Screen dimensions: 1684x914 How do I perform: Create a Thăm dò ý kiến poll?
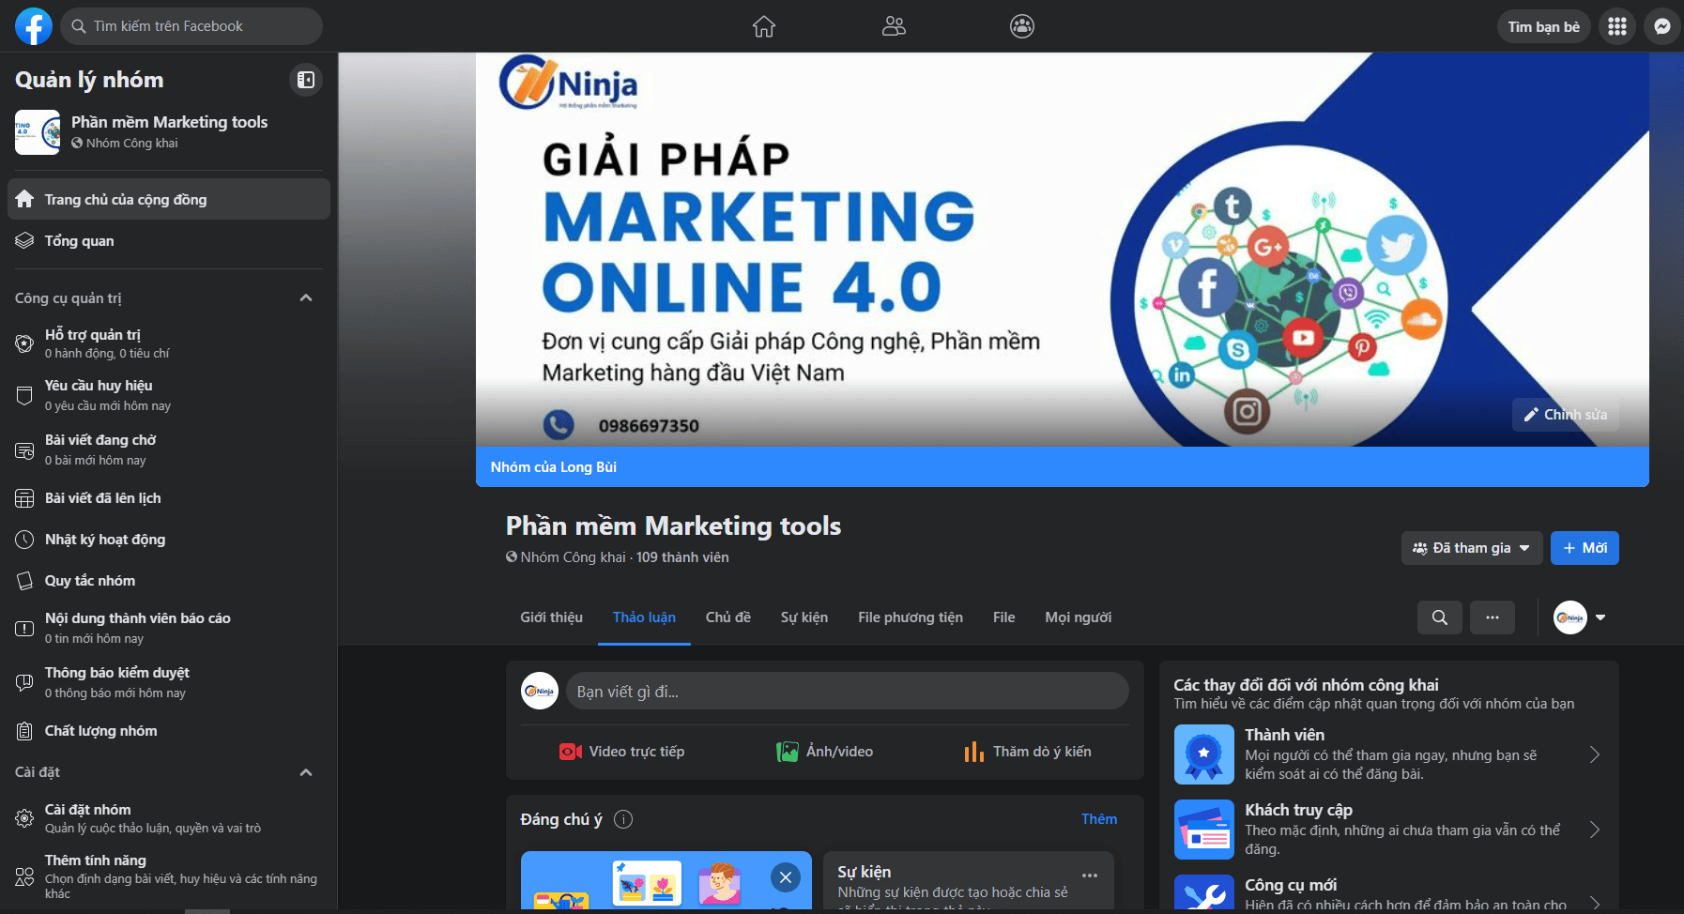click(x=1028, y=752)
